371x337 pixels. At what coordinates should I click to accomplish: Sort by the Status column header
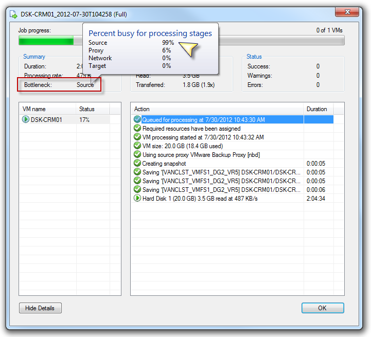[93, 109]
